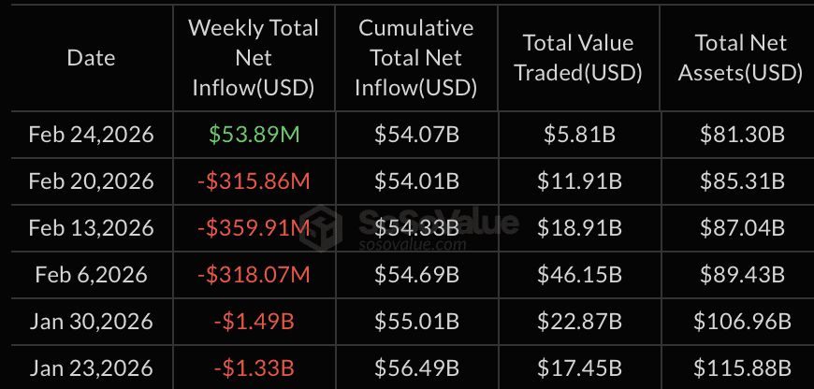814x389 pixels.
Task: Click the Cumulative Total Net Inflow header
Action: (x=416, y=58)
